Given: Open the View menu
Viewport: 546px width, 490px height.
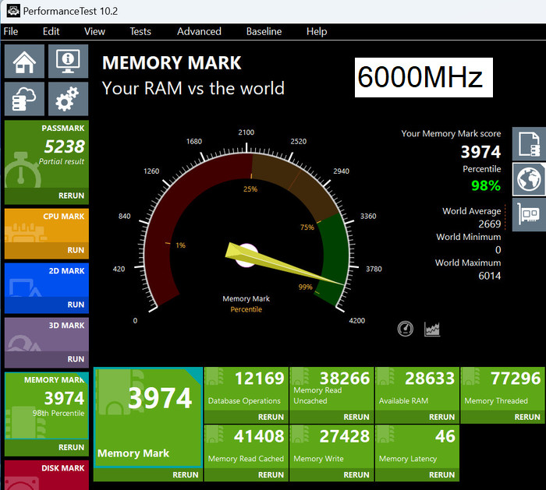Looking at the screenshot, I should (94, 31).
